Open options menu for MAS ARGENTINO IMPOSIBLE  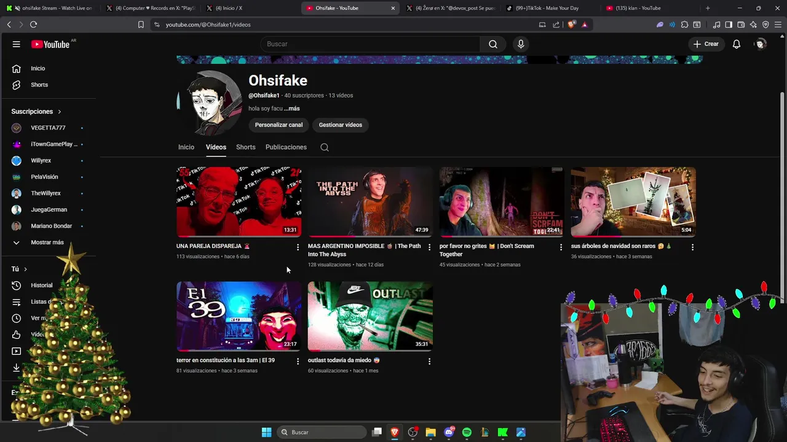pos(429,247)
